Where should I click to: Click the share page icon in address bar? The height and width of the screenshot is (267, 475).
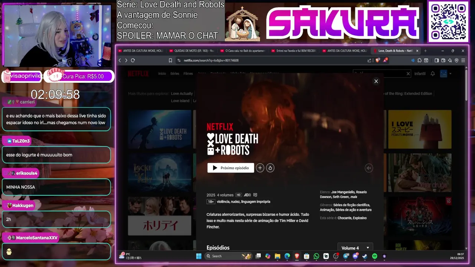pos(369,60)
